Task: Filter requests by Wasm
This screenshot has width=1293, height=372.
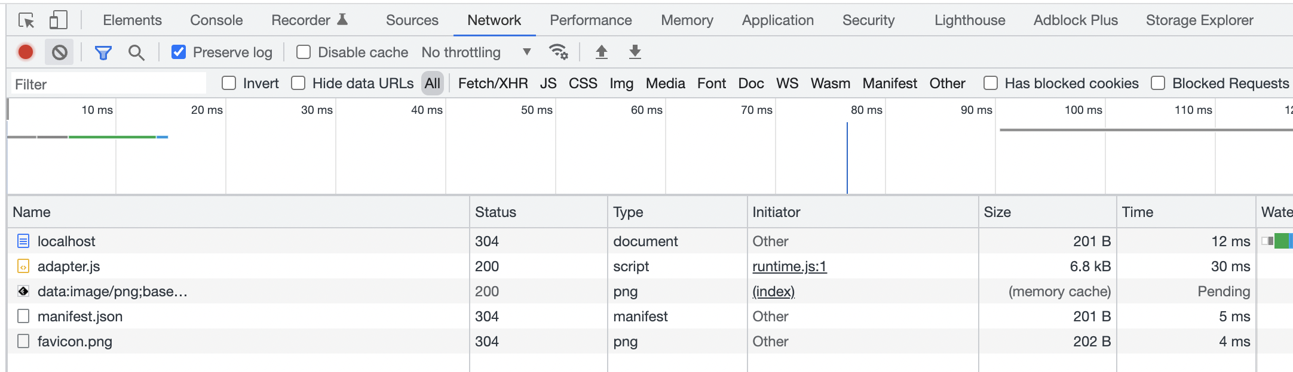Action: tap(831, 83)
